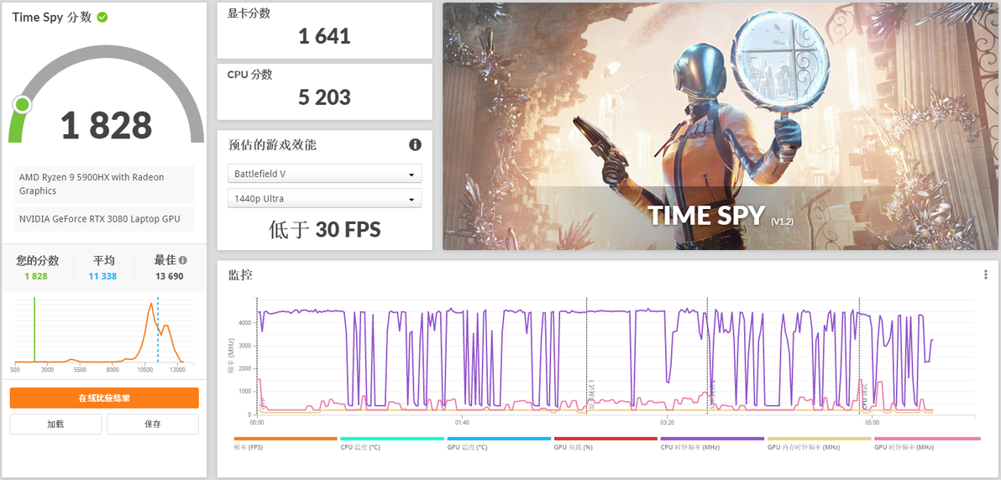Toggle the CPU 温度 legend series
1001x480 pixels.
(x=392, y=444)
